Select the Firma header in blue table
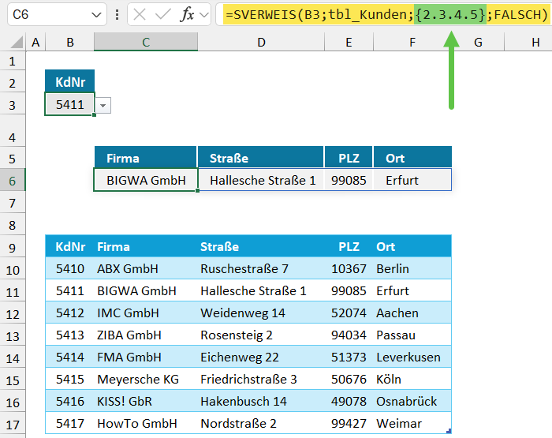552x438 pixels. [114, 247]
